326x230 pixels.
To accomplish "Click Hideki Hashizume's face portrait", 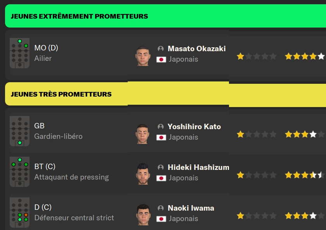I will [143, 174].
